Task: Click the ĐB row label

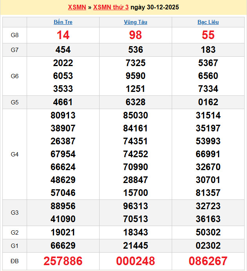Action: tap(15, 261)
